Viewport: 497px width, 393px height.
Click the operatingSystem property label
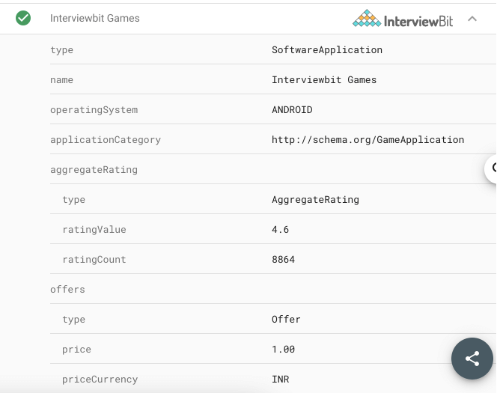(x=94, y=110)
